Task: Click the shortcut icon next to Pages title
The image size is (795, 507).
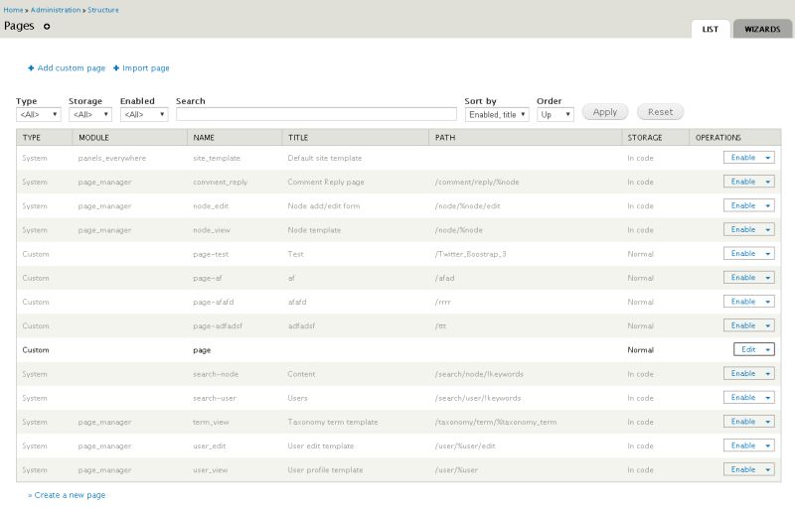Action: point(47,27)
